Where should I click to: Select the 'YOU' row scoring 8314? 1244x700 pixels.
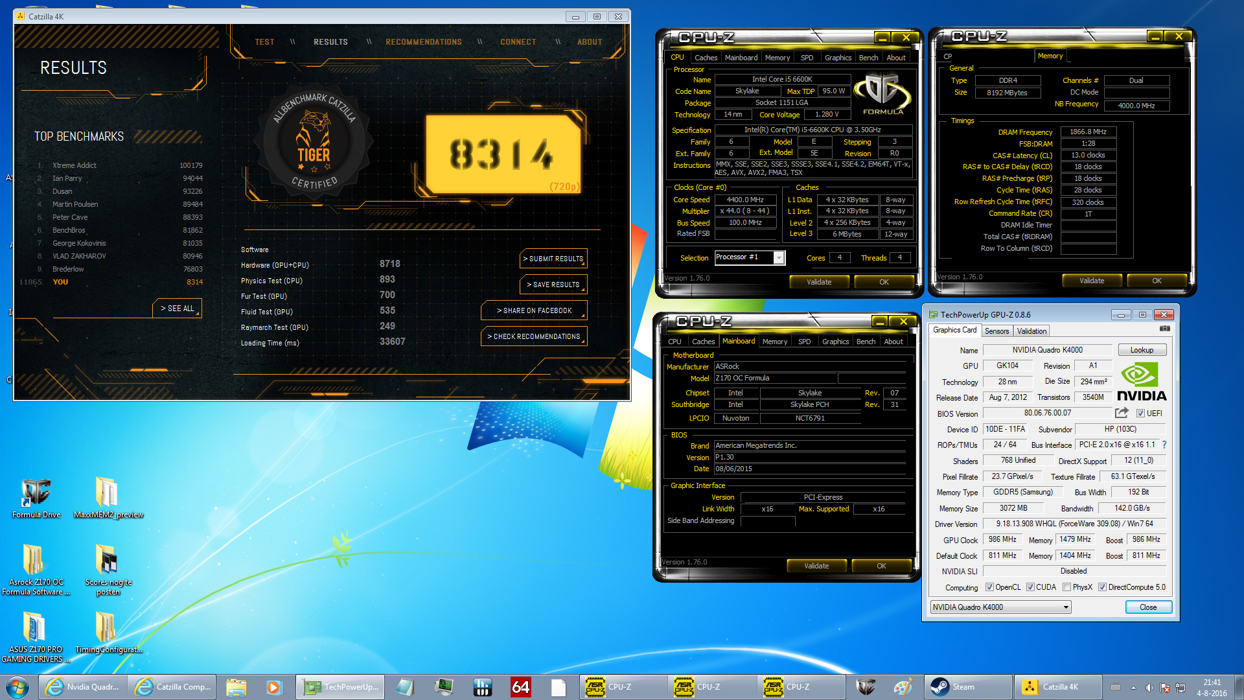(111, 282)
